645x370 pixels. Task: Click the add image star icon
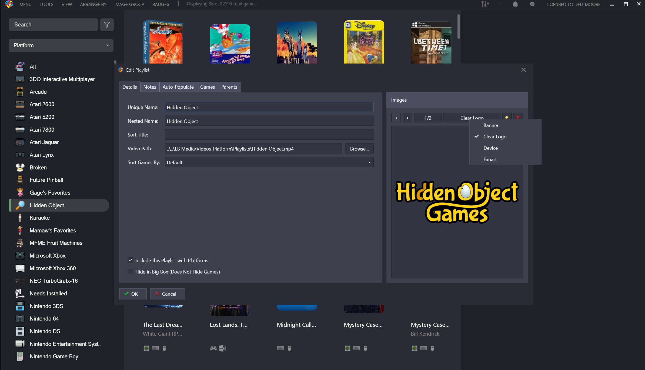(x=507, y=118)
